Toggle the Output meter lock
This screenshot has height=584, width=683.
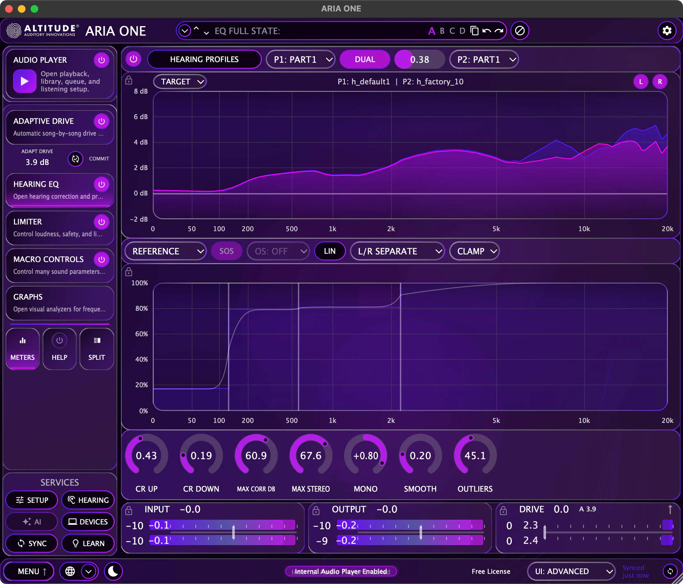point(316,510)
